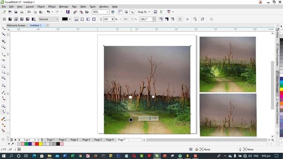Open Object Properties docker tab
Viewport: 283px width, 159px height.
pyautogui.click(x=277, y=55)
